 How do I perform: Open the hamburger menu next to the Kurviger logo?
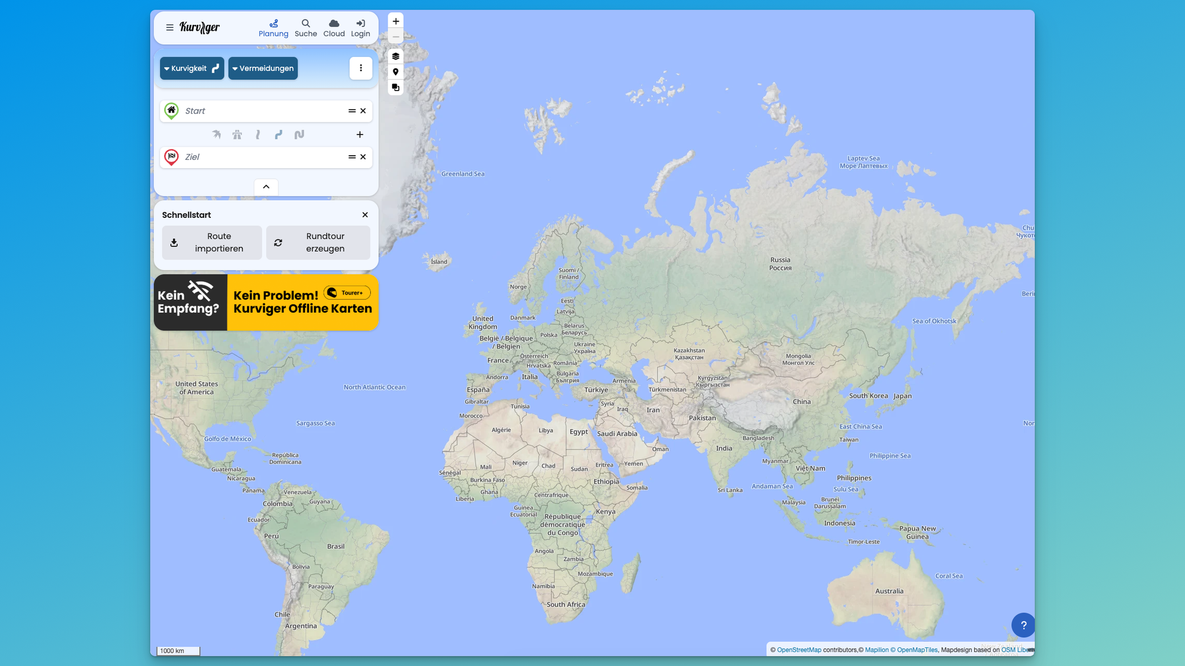pos(169,27)
